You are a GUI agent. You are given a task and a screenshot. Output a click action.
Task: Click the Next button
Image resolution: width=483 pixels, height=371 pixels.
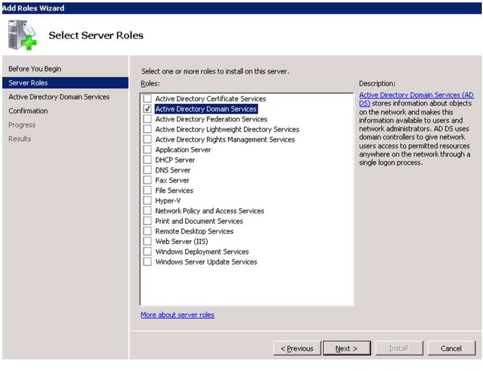point(347,348)
